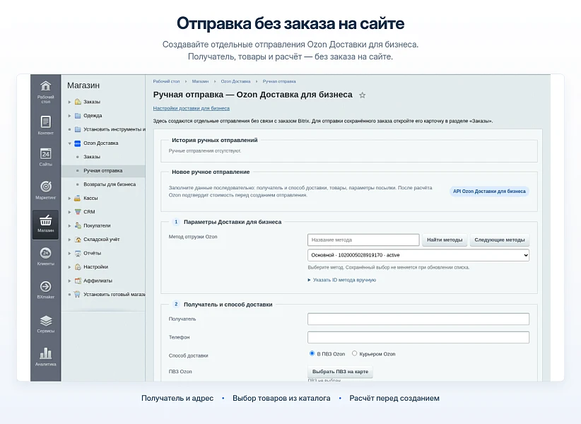The height and width of the screenshot is (424, 581).
Task: Open the Клиенты sidebar section
Action: [x=45, y=257]
